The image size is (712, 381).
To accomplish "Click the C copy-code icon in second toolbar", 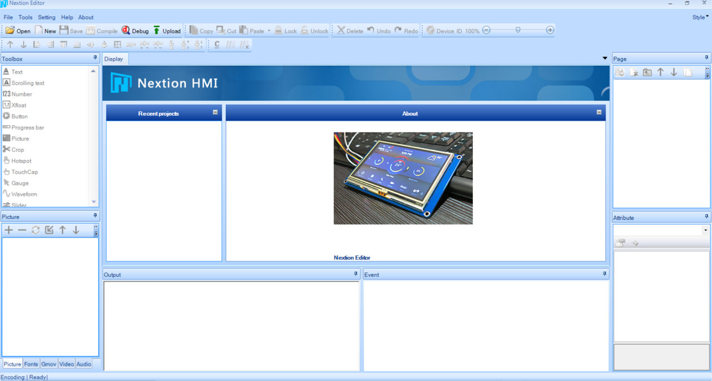I will [217, 44].
